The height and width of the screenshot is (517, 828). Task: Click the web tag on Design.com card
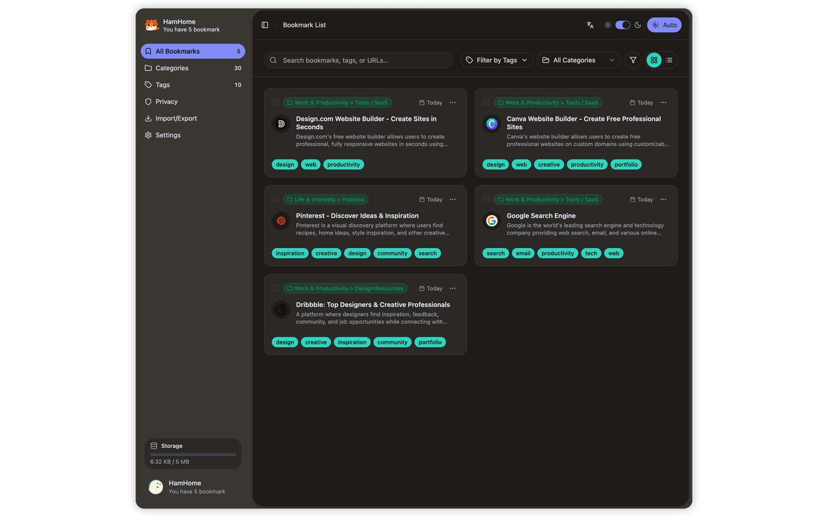(310, 165)
